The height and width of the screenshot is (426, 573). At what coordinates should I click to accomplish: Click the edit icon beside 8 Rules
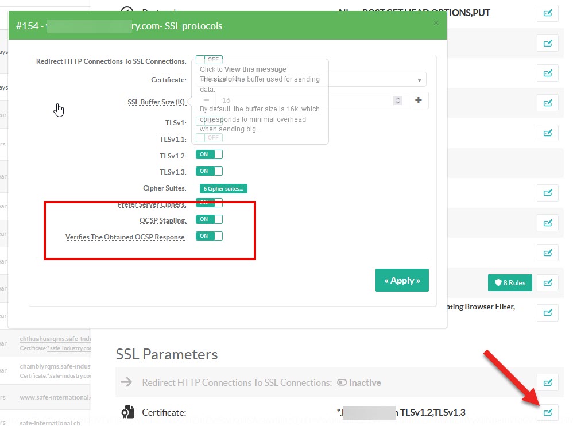[547, 282]
